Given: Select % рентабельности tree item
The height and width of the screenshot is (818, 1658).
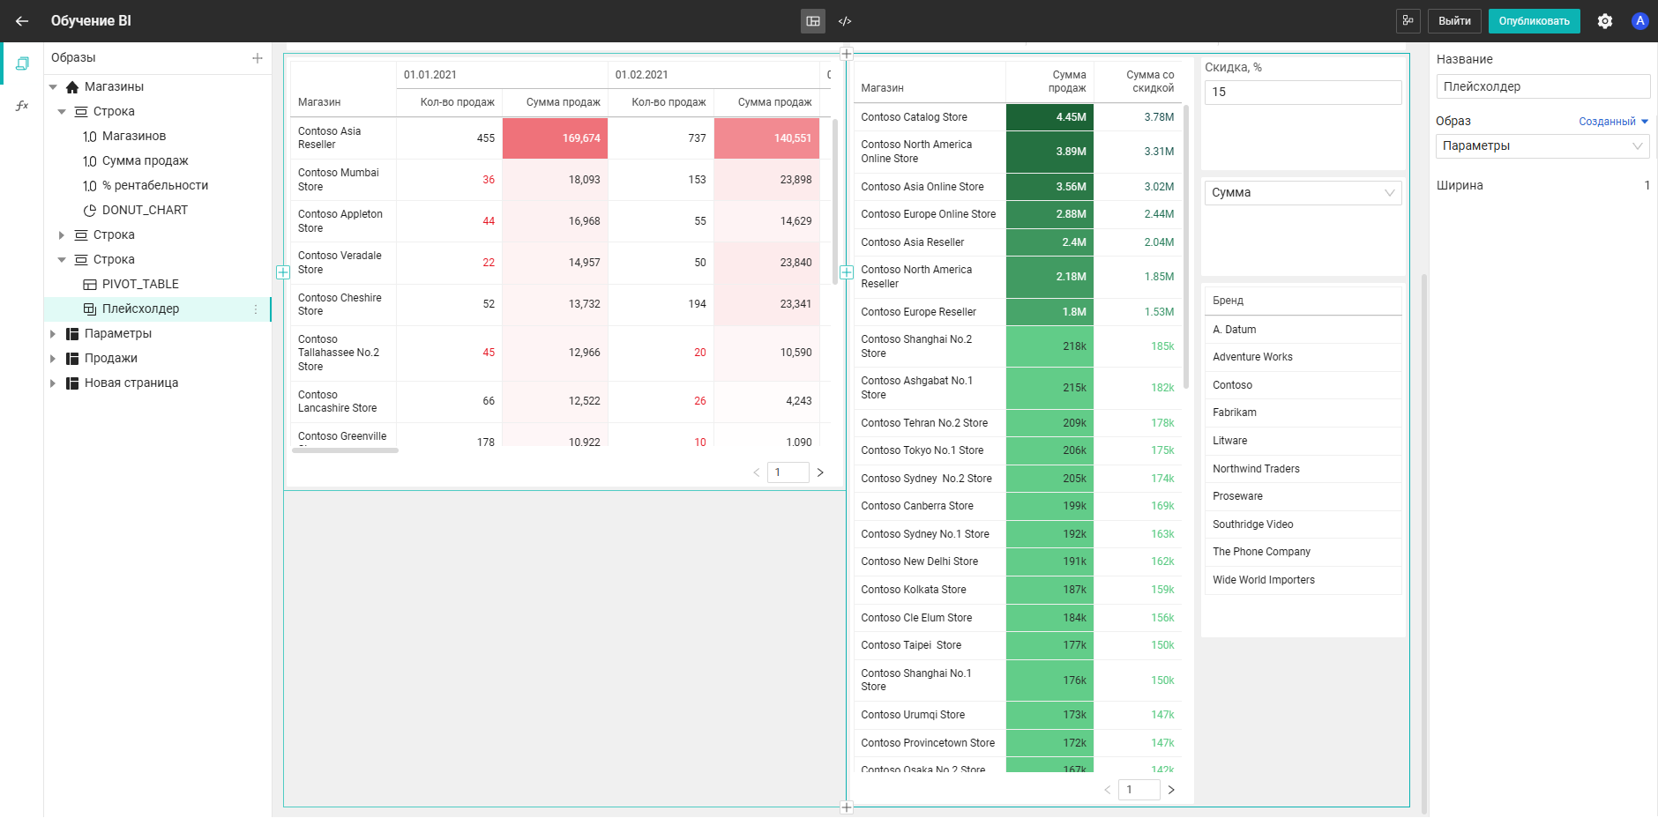Looking at the screenshot, I should point(155,186).
